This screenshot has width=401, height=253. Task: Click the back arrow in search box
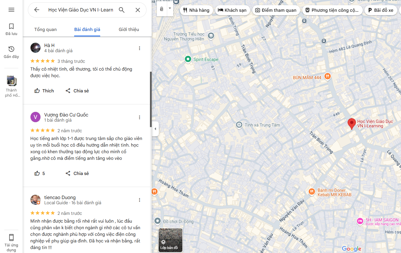point(37,10)
